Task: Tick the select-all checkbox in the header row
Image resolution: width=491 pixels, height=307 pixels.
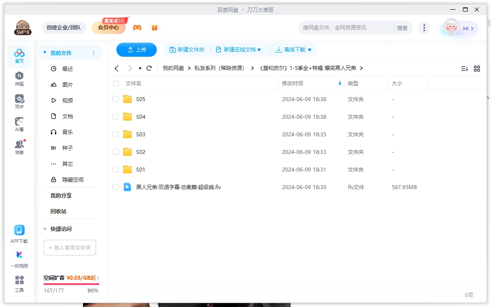Action: [115, 84]
